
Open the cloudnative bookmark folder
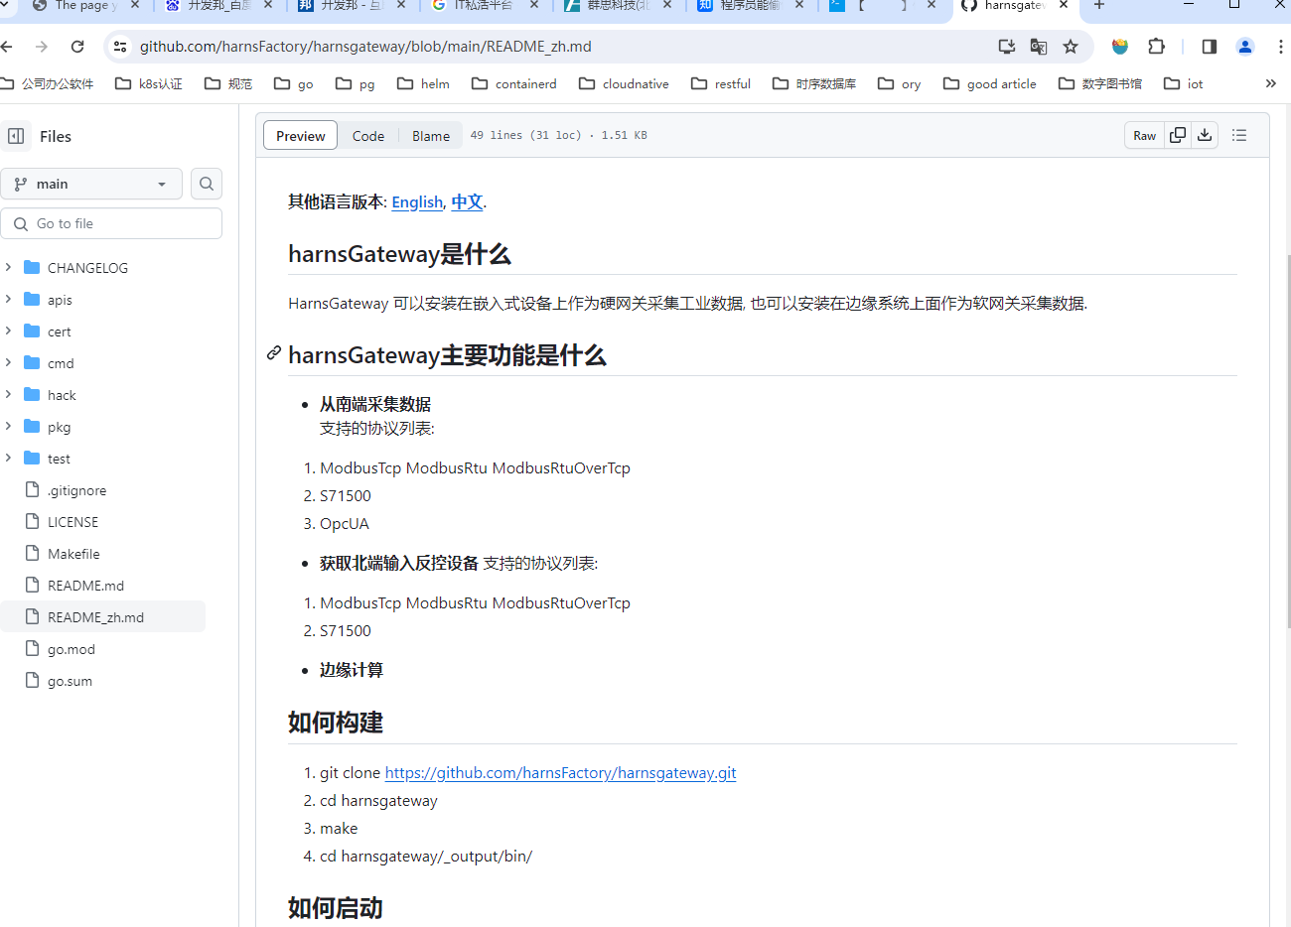click(624, 83)
